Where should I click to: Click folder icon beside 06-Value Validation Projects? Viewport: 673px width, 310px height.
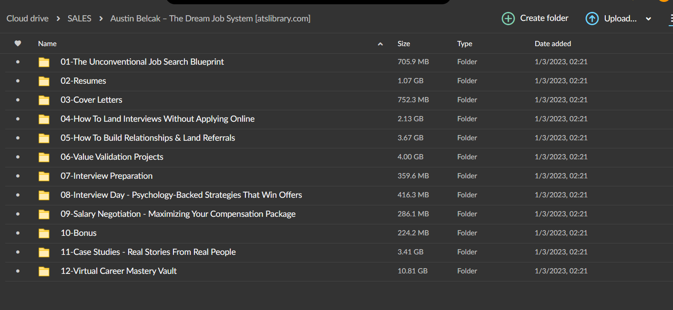click(x=44, y=157)
